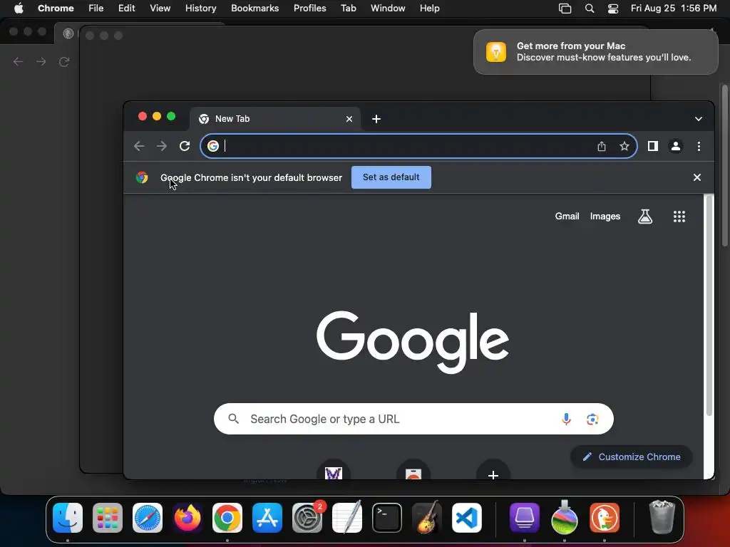Open Finder from the dock

(68, 518)
